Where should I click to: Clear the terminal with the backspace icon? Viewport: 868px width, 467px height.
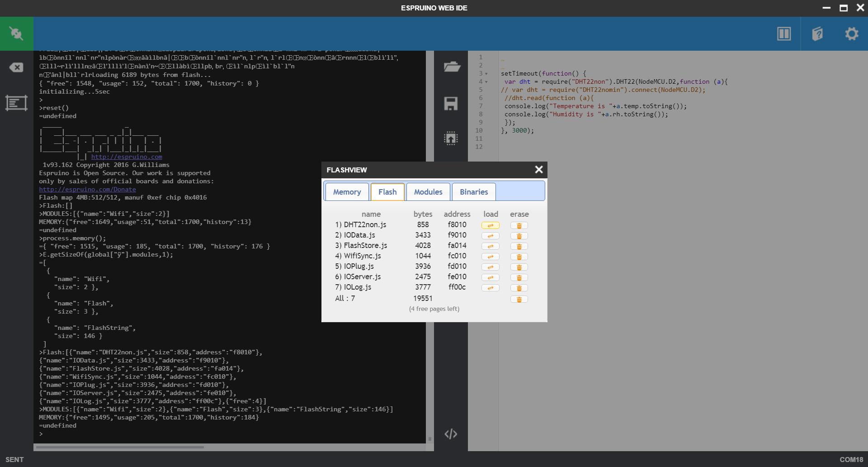[x=16, y=67]
